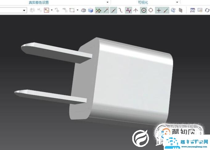Select the point on face icon
This screenshot has width=210, height=150.
point(173,10)
